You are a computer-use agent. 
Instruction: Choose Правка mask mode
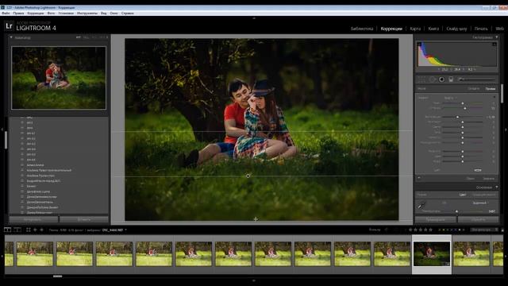coord(491,88)
